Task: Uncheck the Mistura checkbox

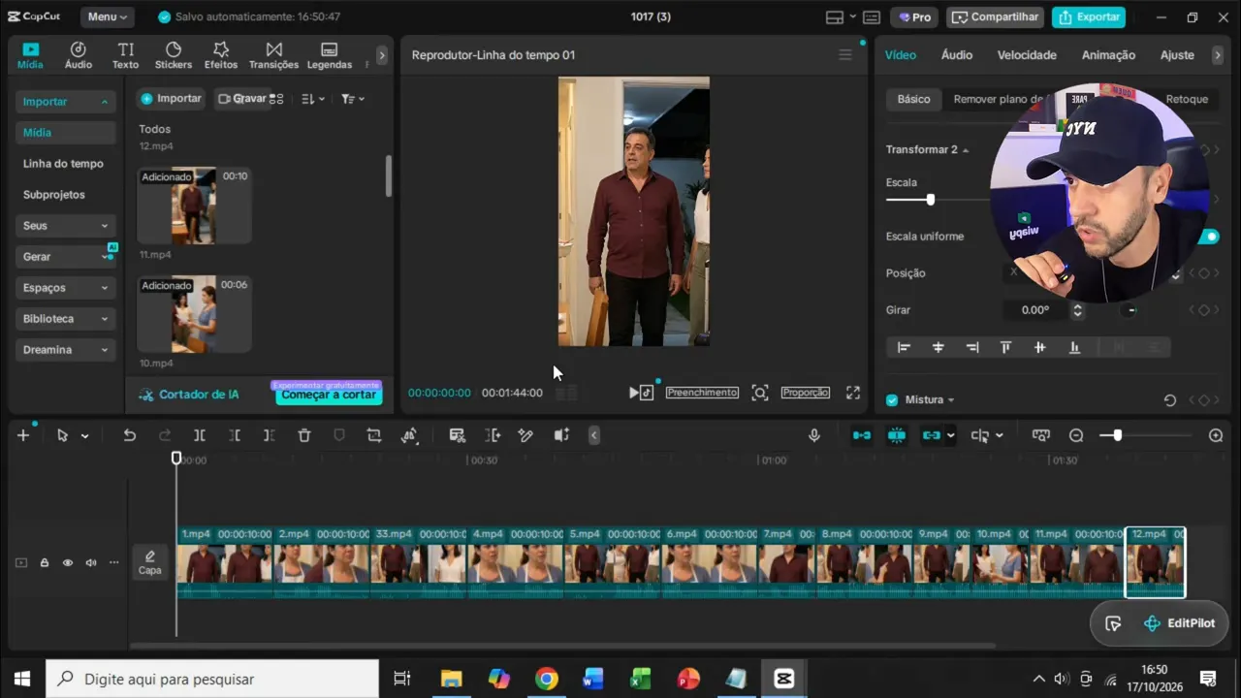Action: (x=892, y=399)
